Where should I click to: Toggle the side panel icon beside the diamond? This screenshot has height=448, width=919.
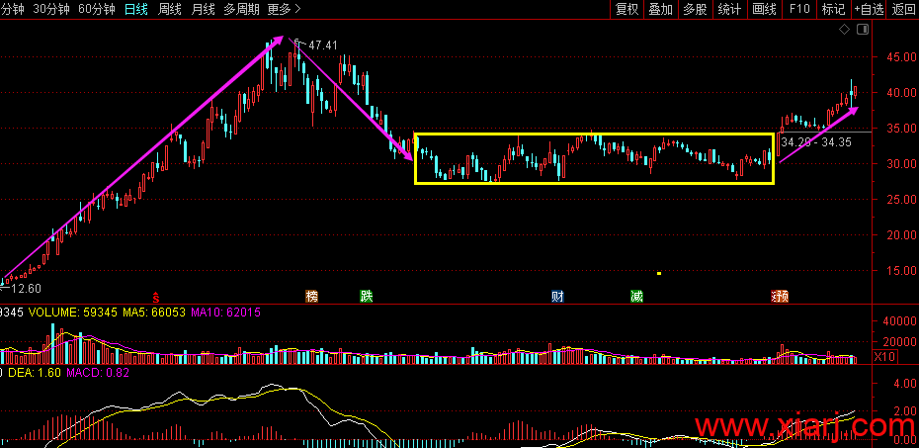tap(862, 30)
